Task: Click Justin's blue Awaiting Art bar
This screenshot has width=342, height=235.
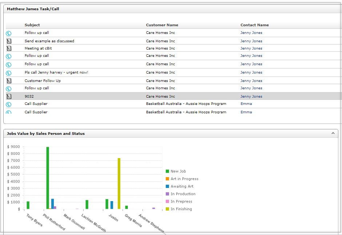Action: 112,205
